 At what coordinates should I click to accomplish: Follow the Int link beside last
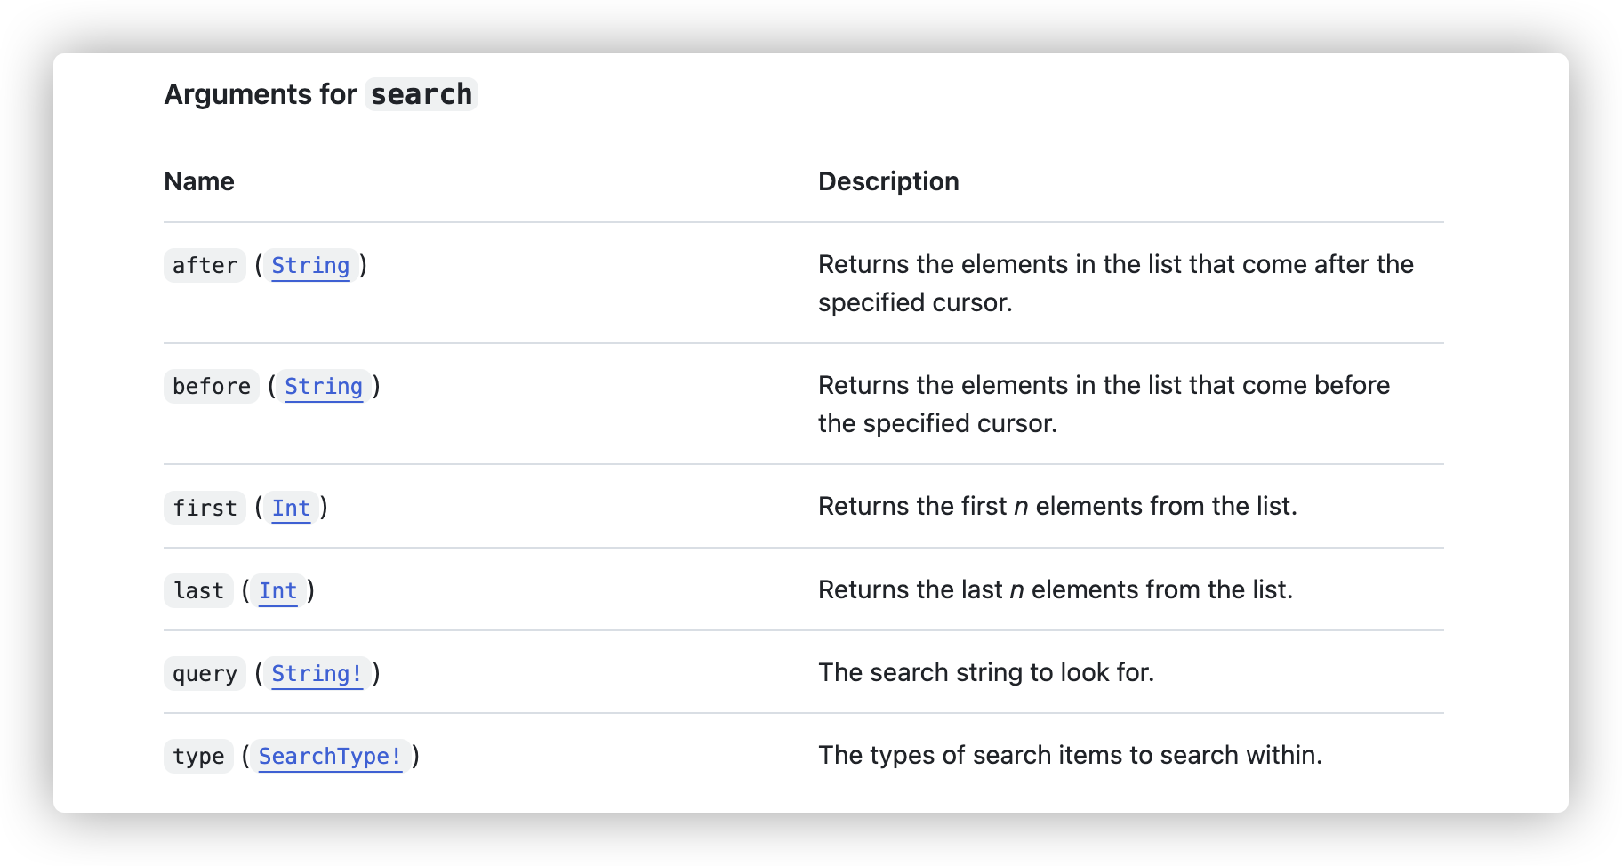pos(277,590)
